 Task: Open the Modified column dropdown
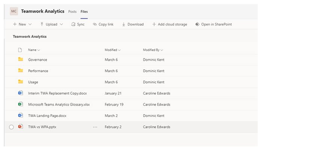[x=113, y=50]
